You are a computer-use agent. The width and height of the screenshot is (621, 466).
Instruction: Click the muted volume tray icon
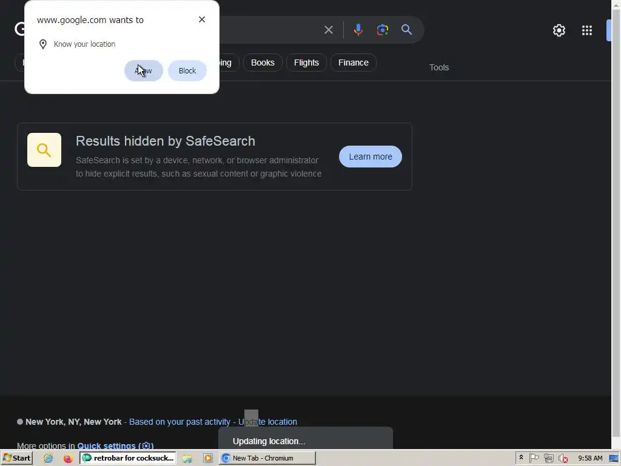[563, 459]
